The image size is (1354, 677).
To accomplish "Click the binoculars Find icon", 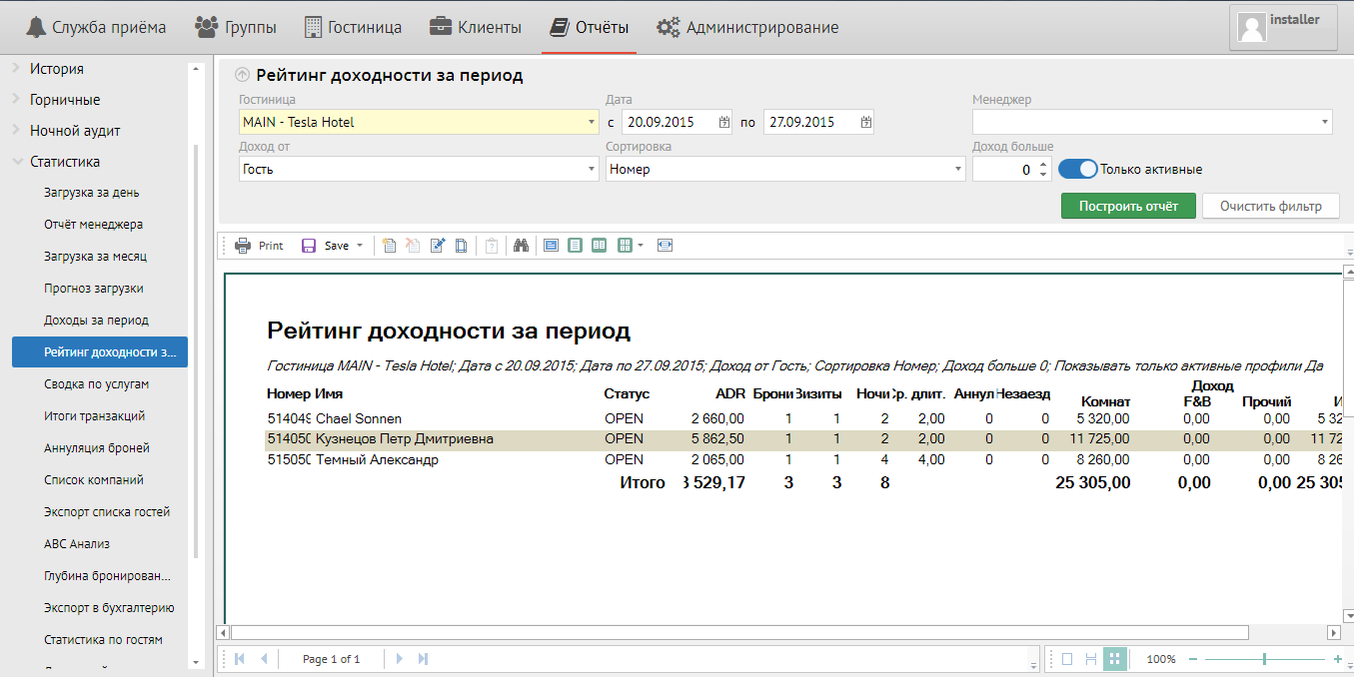I will [x=521, y=246].
